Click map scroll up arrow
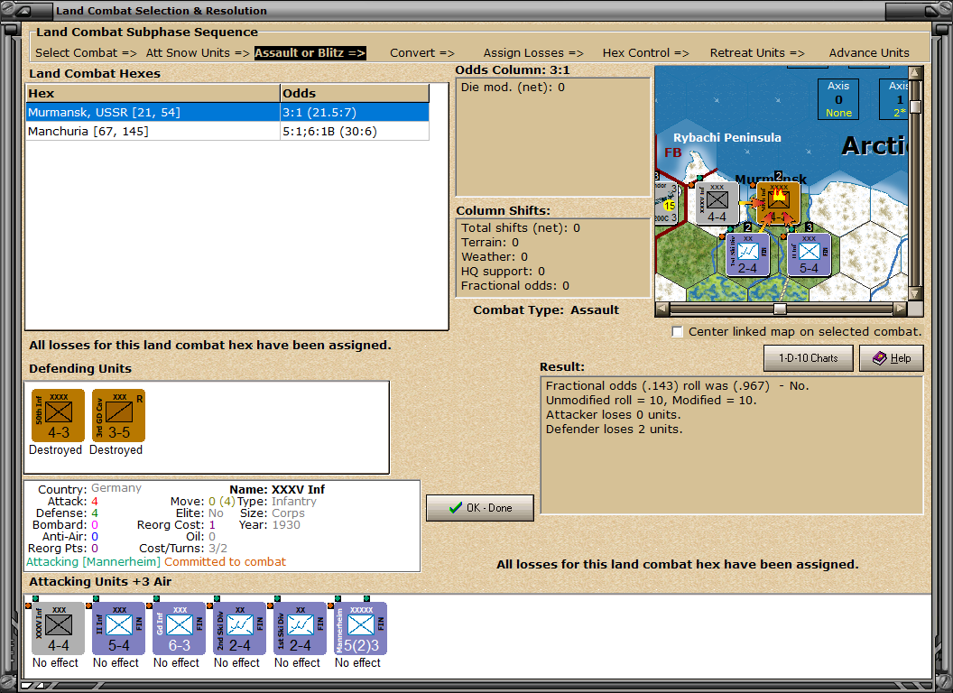Image resolution: width=953 pixels, height=693 pixels. 915,73
